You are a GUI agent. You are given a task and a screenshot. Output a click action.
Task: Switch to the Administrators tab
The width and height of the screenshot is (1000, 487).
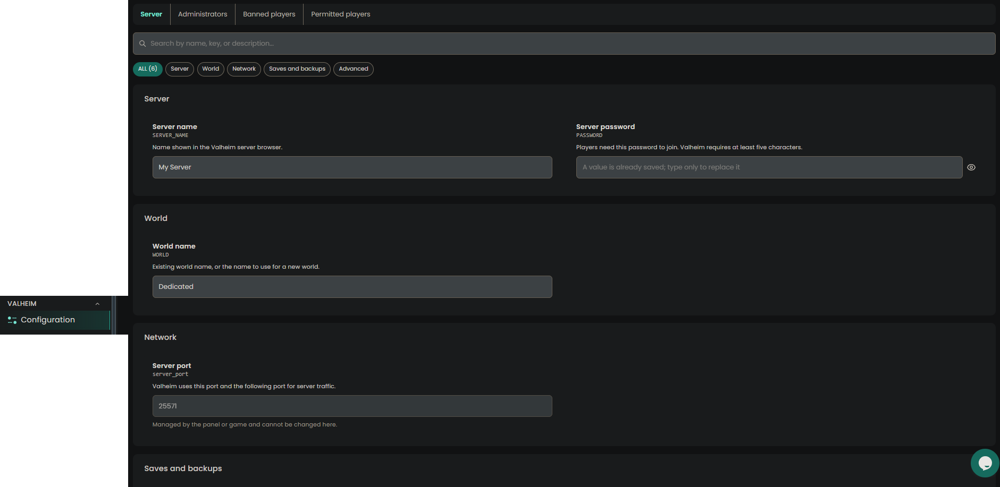(203, 14)
